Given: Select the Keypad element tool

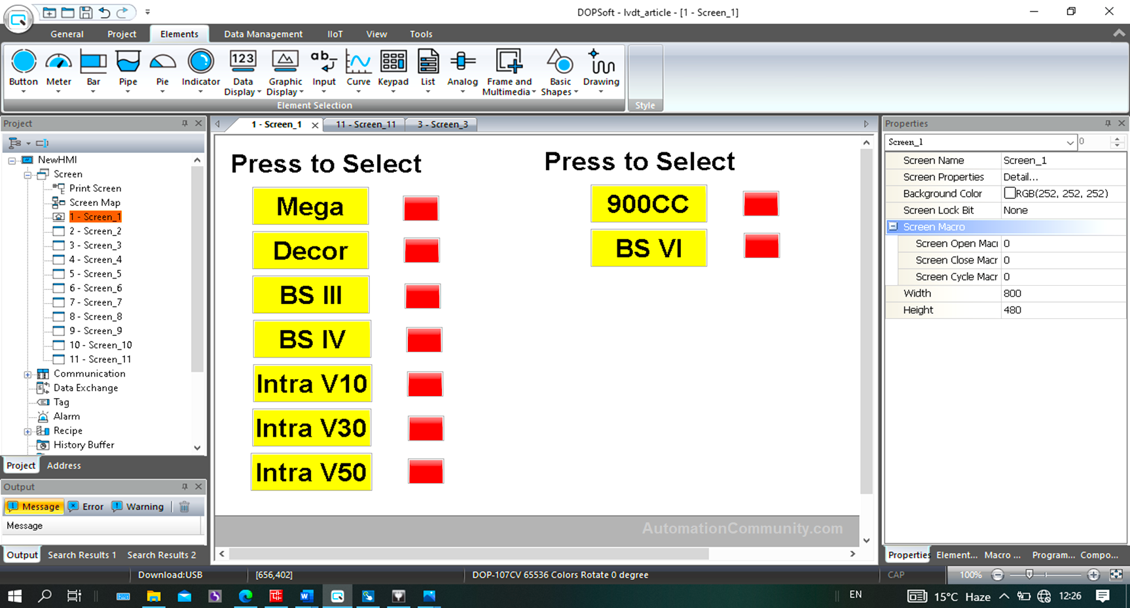Looking at the screenshot, I should coord(393,71).
